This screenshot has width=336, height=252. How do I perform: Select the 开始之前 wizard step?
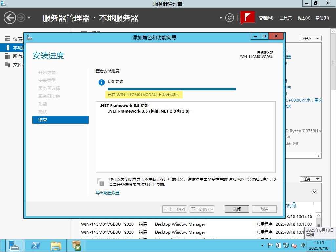coord(47,73)
